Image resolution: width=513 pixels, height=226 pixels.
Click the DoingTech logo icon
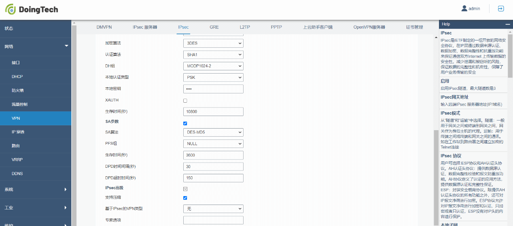pos(11,9)
